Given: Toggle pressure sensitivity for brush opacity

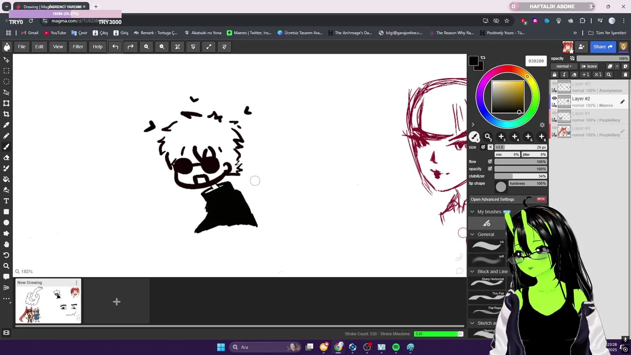Looking at the screenshot, I should 490,169.
